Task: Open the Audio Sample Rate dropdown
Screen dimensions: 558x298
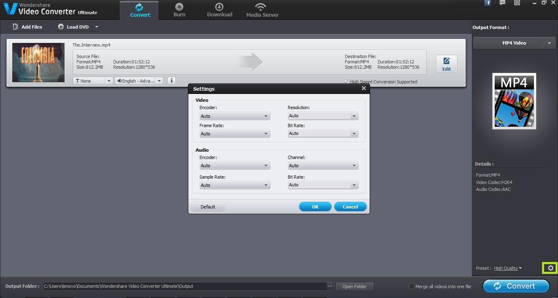Action: (234, 185)
